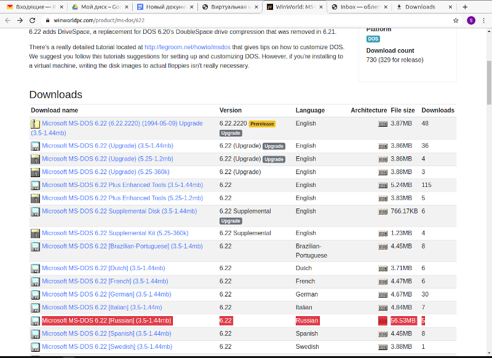Click the Prerelease tag on version 6.22.2220
This screenshot has height=358, width=492.
[262, 124]
